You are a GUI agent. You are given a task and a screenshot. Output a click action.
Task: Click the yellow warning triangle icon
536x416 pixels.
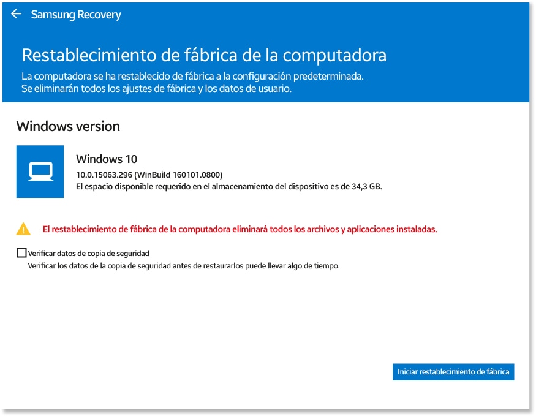(23, 229)
